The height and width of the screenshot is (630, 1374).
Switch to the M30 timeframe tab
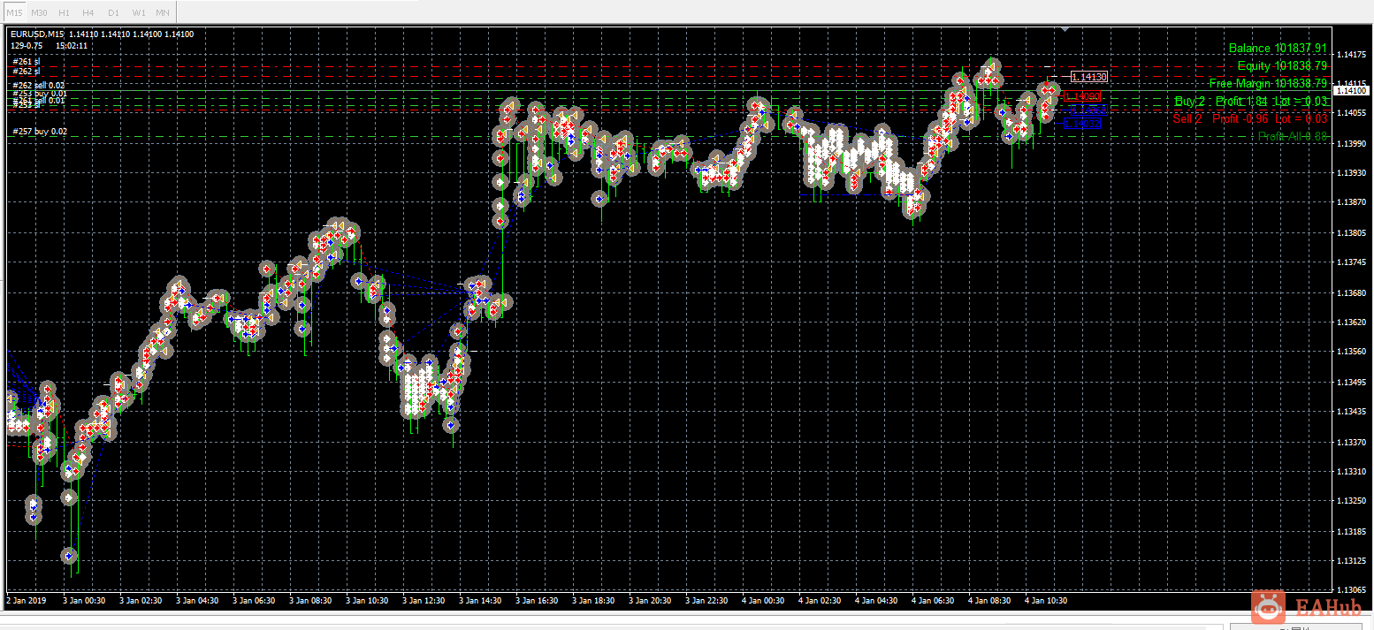(39, 12)
